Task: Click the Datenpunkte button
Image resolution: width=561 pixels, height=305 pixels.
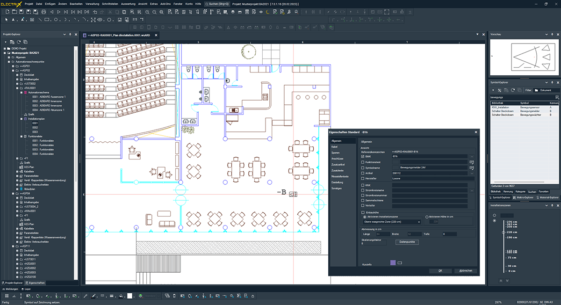Action: click(407, 242)
